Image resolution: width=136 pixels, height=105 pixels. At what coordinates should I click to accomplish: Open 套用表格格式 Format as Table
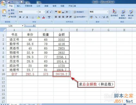(x=123, y=14)
